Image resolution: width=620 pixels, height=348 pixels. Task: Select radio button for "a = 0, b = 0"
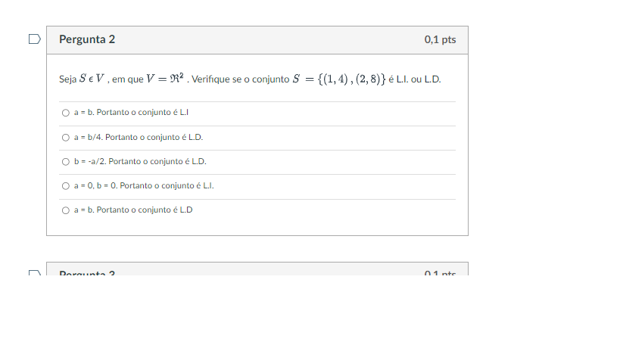(66, 186)
